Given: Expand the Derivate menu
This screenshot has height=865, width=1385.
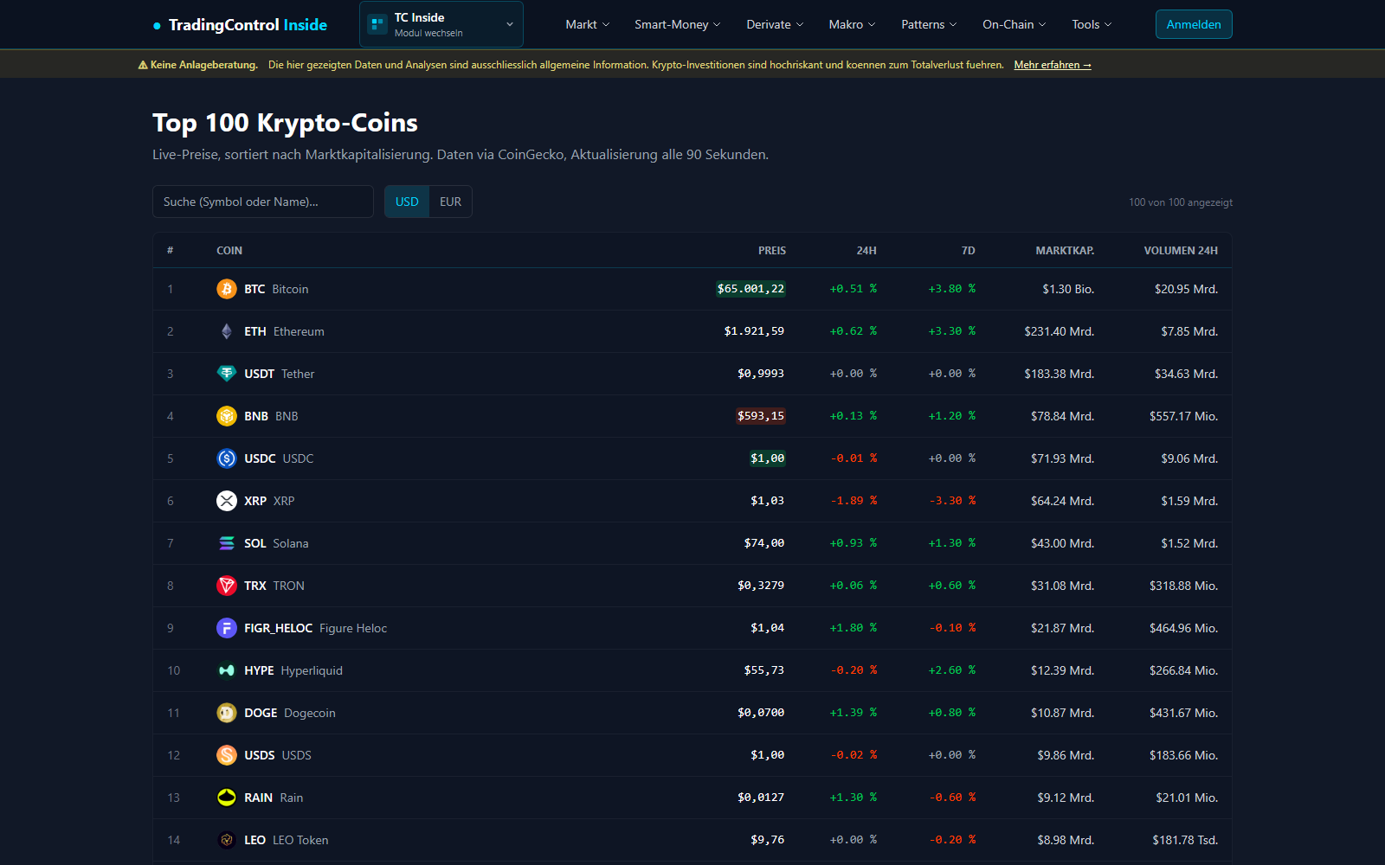Looking at the screenshot, I should coord(776,24).
